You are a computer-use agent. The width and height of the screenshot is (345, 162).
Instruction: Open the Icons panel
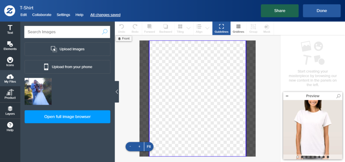point(10,62)
